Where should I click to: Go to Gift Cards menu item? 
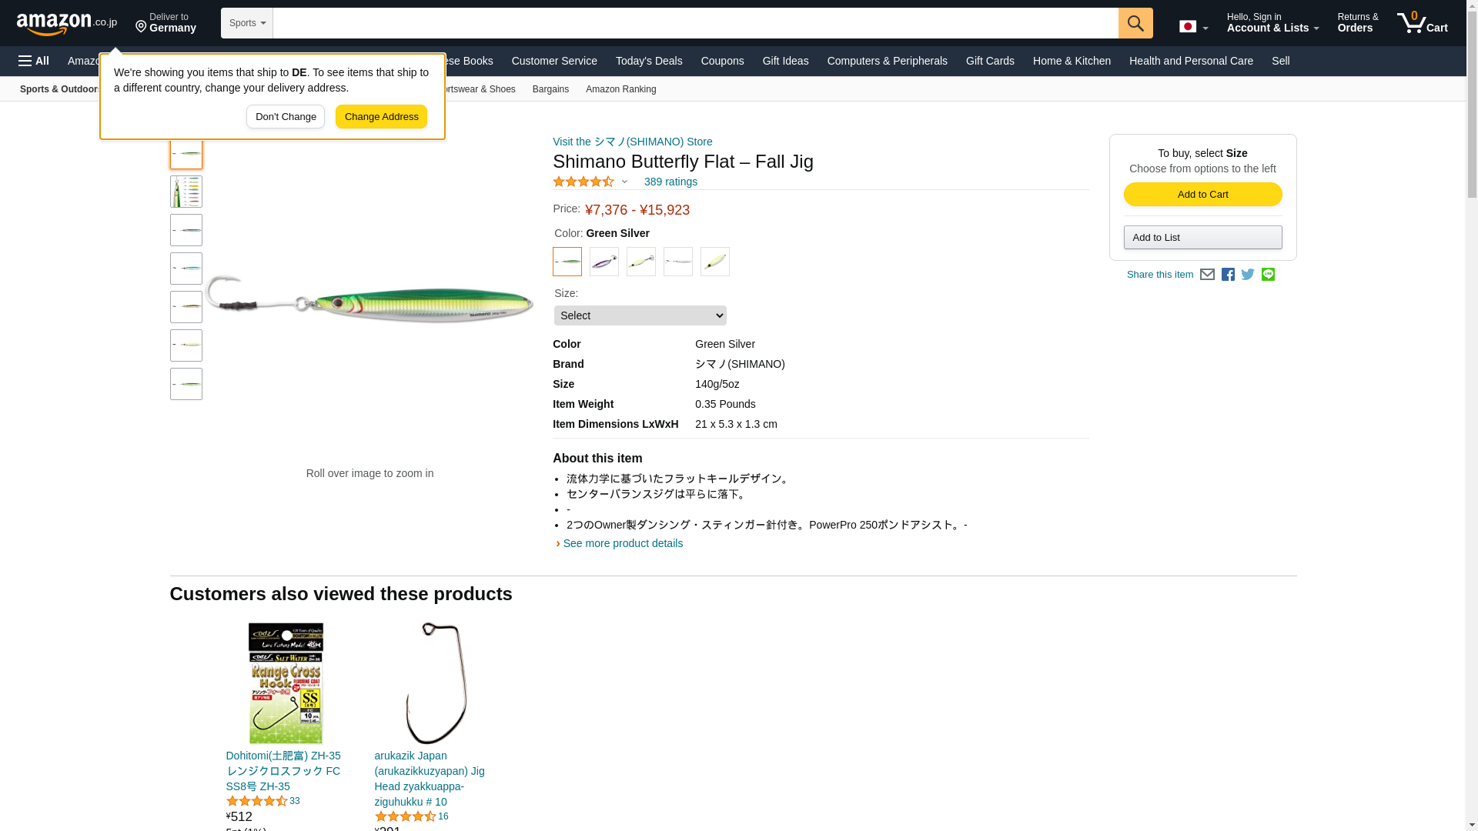point(990,61)
